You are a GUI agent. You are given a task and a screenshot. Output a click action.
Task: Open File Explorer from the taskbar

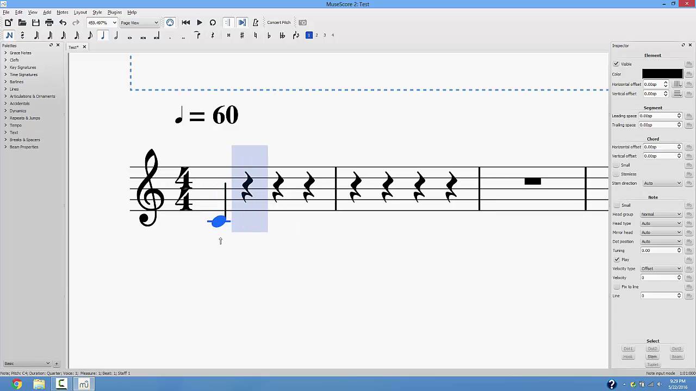[x=39, y=384]
